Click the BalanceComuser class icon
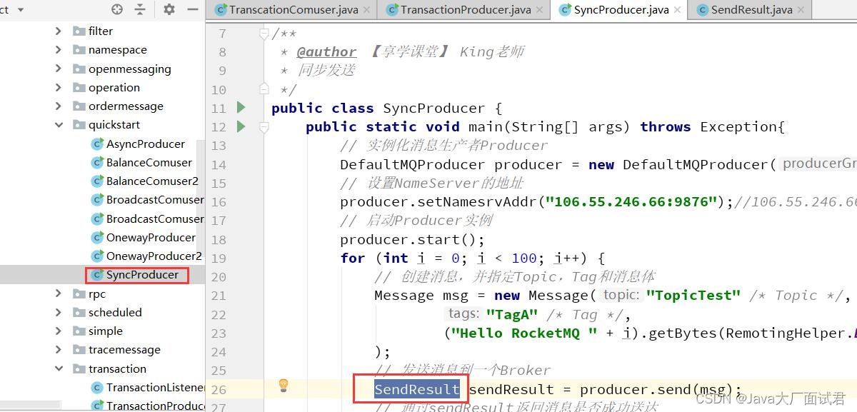Viewport: 857px width, 412px height. point(97,162)
